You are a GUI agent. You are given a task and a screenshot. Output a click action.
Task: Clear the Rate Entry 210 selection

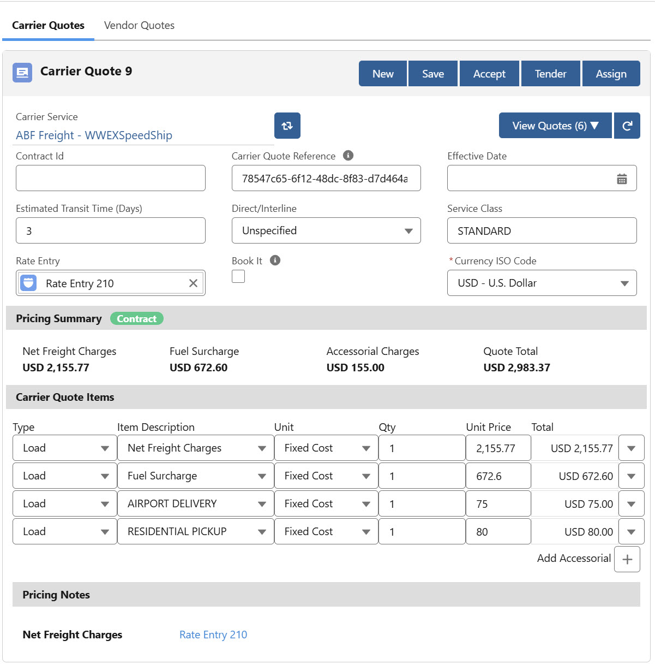click(x=193, y=283)
